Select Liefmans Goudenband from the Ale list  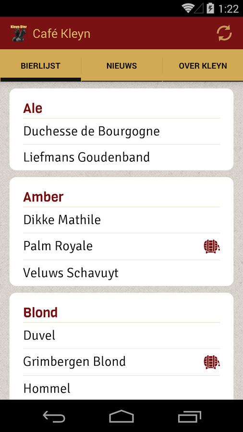(121, 157)
